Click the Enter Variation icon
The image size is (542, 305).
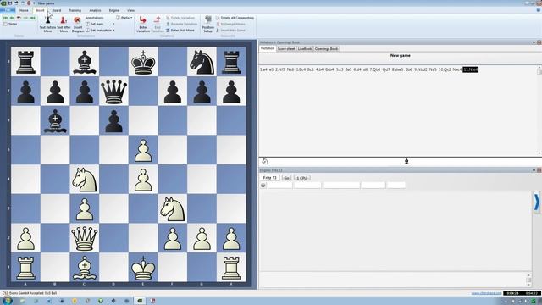click(143, 20)
